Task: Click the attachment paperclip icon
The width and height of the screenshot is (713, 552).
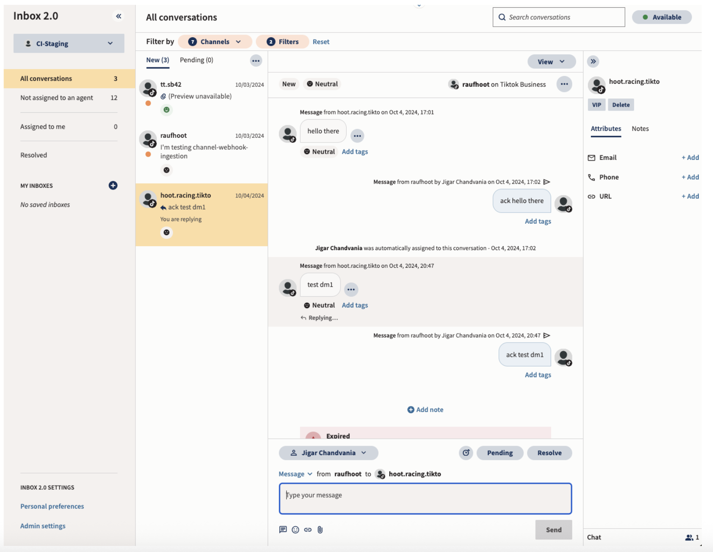Action: 320,530
